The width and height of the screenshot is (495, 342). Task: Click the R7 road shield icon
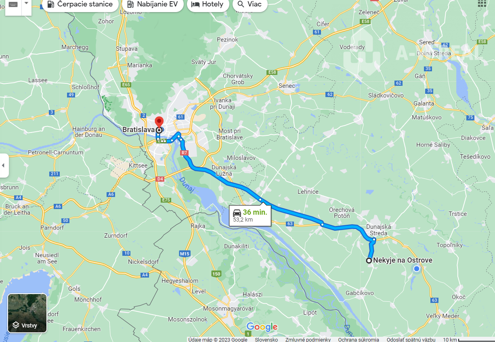185,153
